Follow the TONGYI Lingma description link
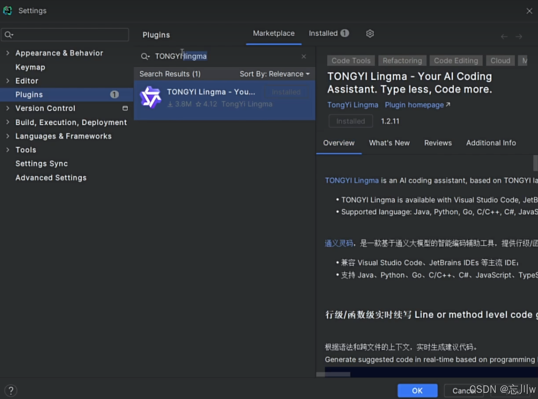This screenshot has width=538, height=399. click(x=352, y=180)
